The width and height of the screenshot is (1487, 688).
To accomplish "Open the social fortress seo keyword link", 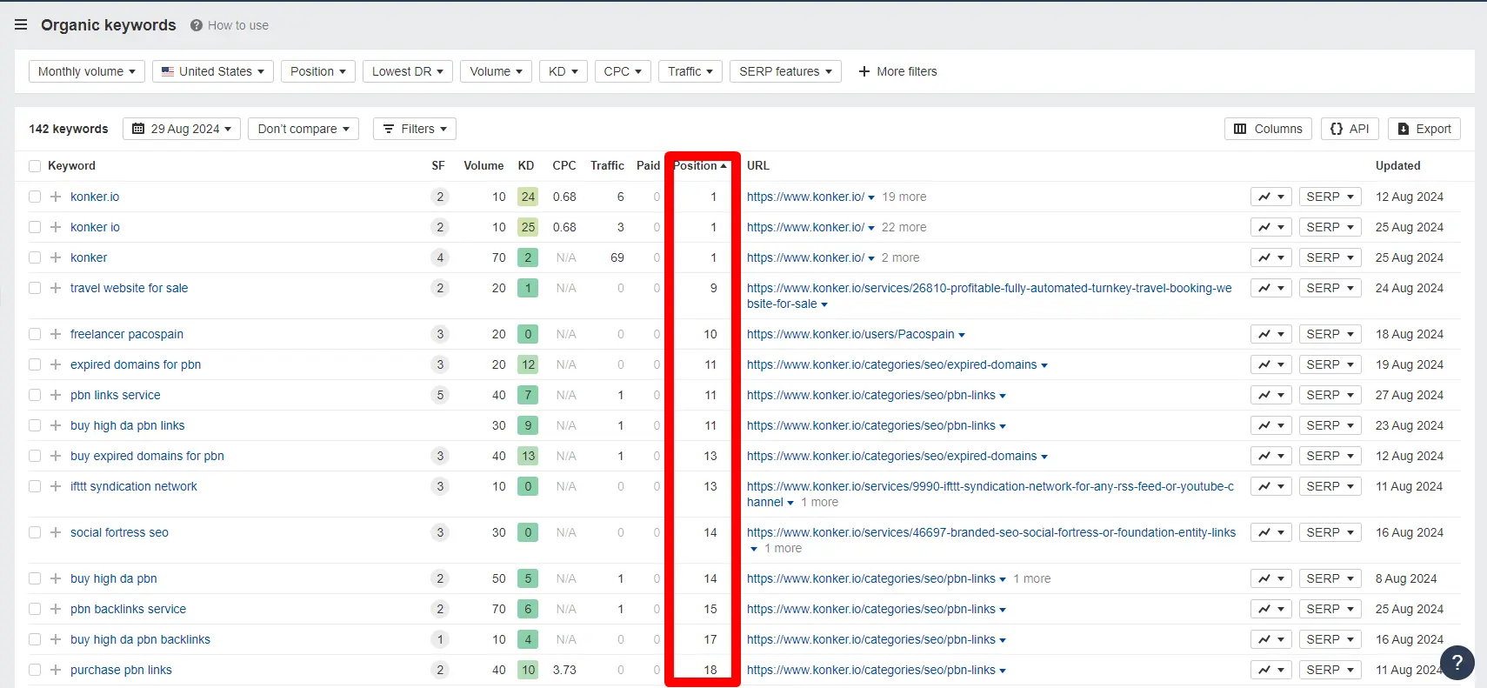I will 119,532.
